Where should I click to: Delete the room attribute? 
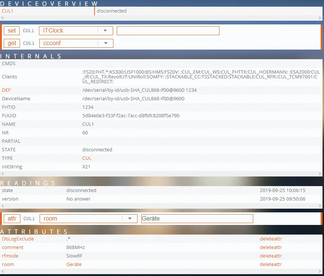(271, 264)
